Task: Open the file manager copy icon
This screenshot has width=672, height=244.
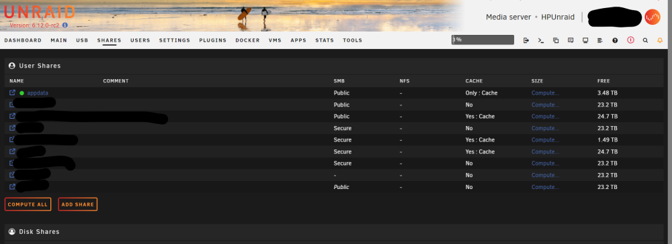Action: click(x=556, y=40)
